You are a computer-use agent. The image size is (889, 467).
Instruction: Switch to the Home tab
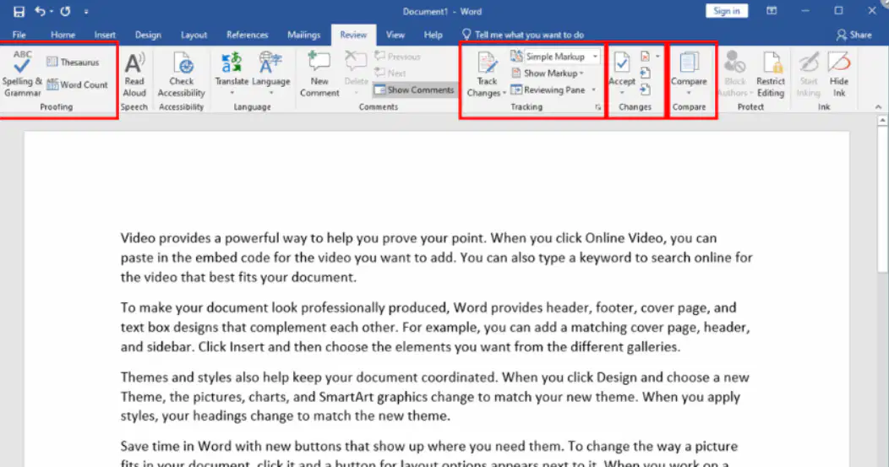tap(63, 35)
